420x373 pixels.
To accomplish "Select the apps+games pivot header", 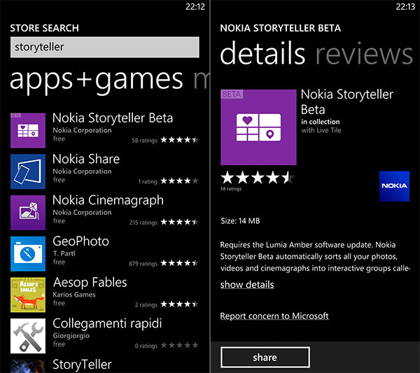I will click(x=97, y=79).
